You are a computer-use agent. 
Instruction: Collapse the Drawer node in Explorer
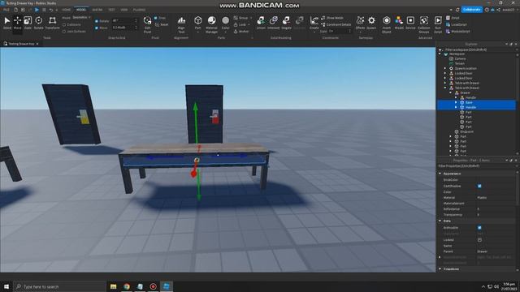[451, 92]
